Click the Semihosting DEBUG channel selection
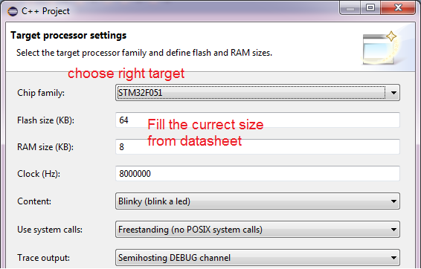 (174, 258)
